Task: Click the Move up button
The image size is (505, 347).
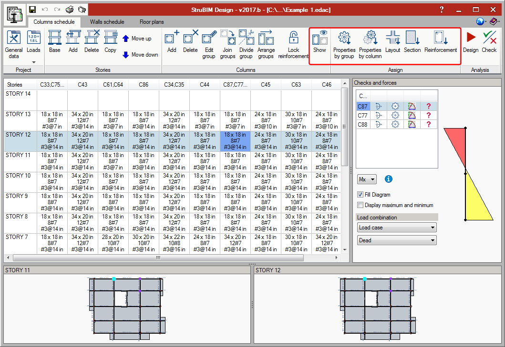Action: point(137,39)
